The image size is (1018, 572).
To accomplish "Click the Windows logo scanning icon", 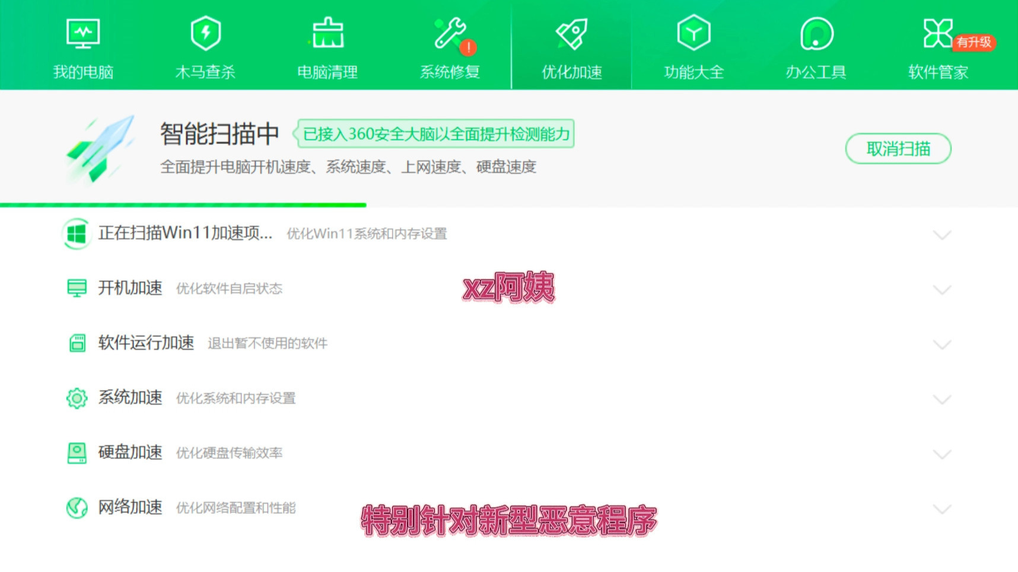I will click(x=77, y=234).
